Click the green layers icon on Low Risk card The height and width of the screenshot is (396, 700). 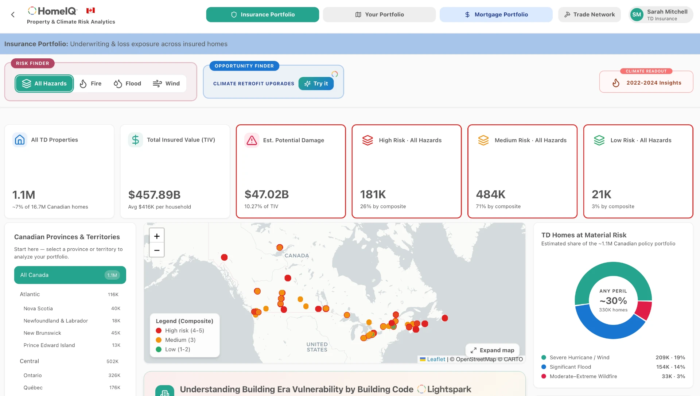[599, 140]
